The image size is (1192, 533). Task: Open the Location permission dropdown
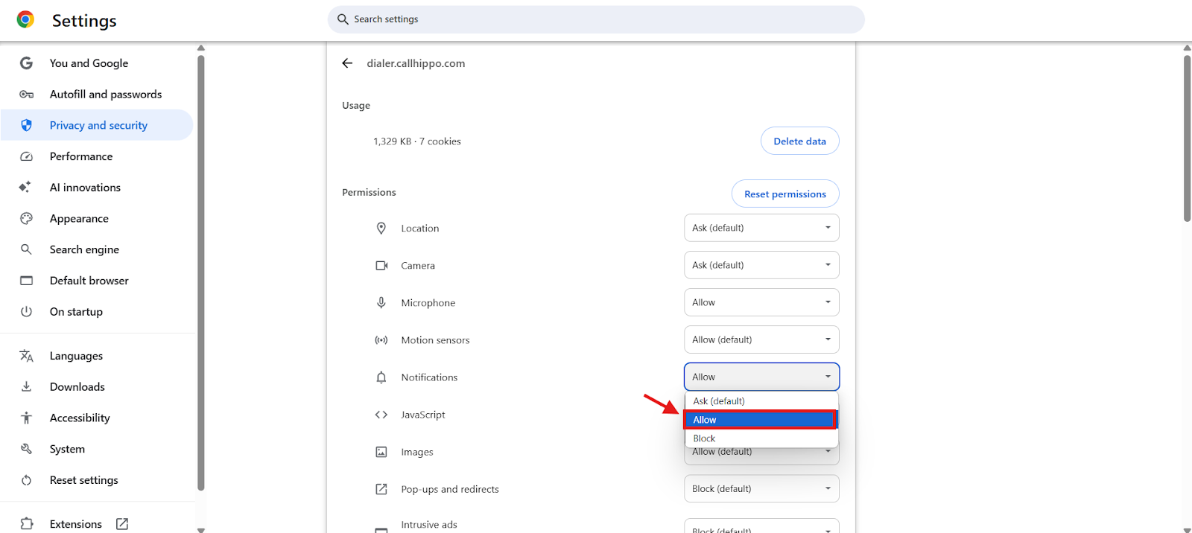(761, 228)
